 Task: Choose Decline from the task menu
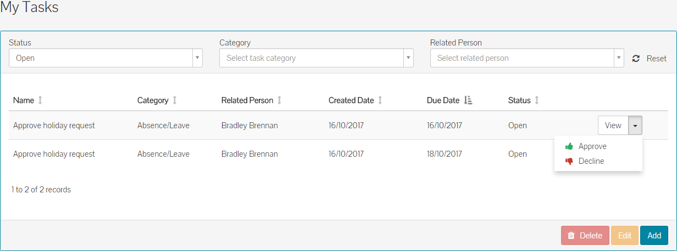[x=591, y=161]
